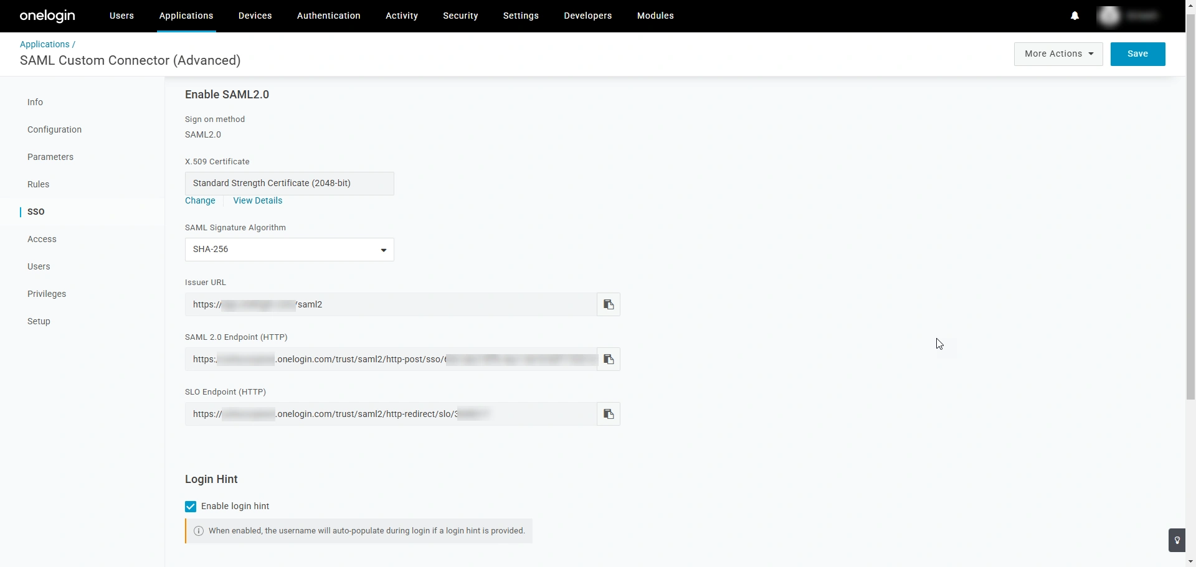Image resolution: width=1196 pixels, height=567 pixels.
Task: Click the OneLogin logo
Action: click(47, 16)
